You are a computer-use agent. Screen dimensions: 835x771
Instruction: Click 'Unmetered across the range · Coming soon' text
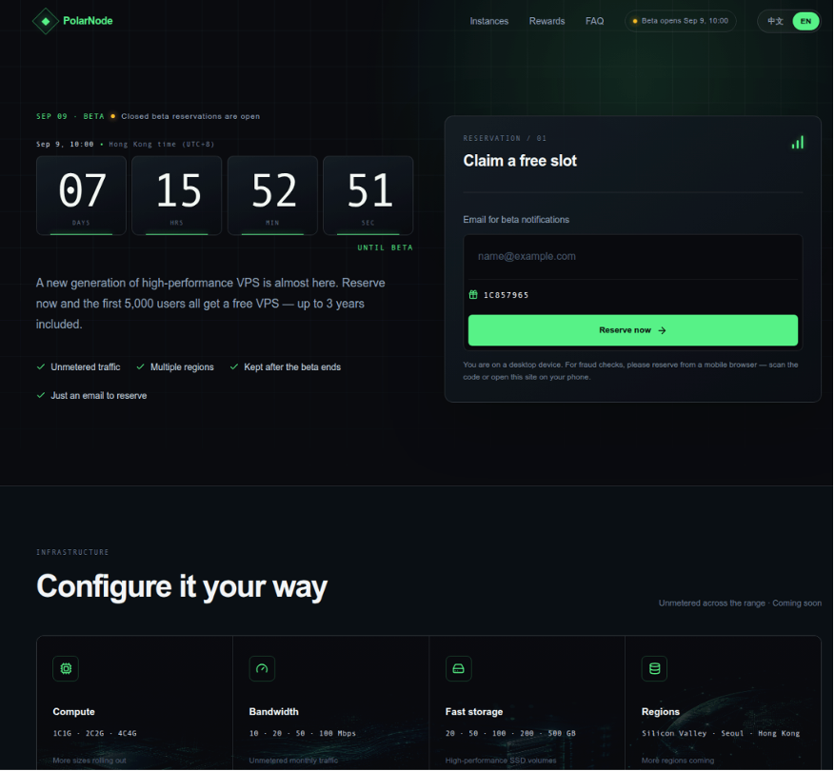740,603
